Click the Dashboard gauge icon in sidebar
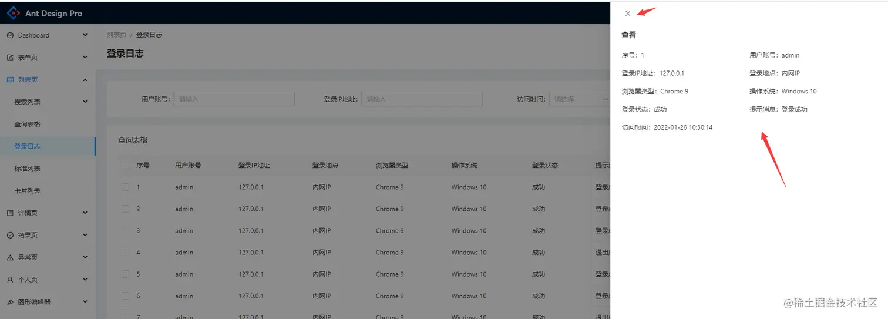This screenshot has height=319, width=888. point(10,35)
